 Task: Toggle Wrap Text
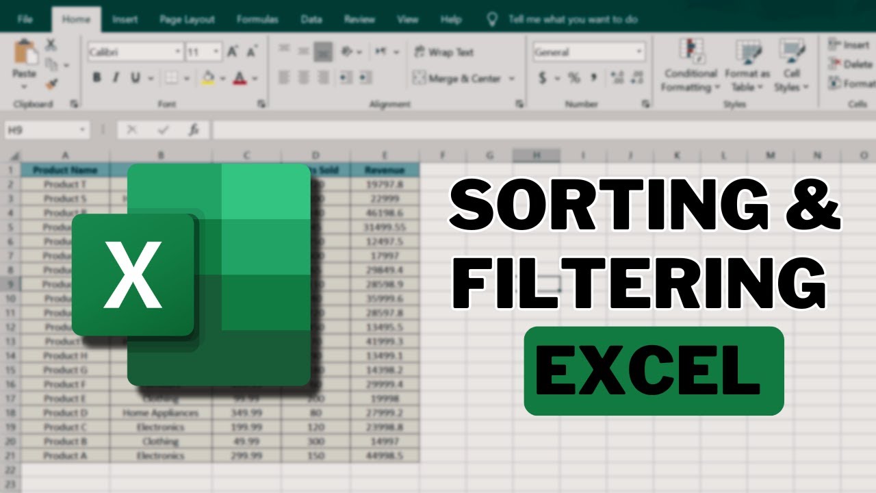(443, 52)
